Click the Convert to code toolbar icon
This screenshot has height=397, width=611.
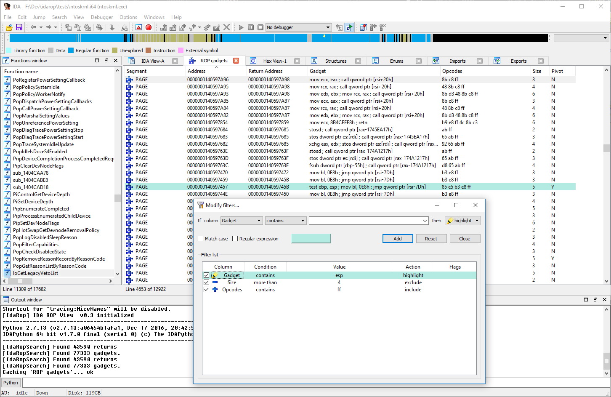(163, 27)
